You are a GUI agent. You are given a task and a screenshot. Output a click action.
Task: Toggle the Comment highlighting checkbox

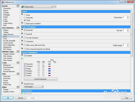25,66
